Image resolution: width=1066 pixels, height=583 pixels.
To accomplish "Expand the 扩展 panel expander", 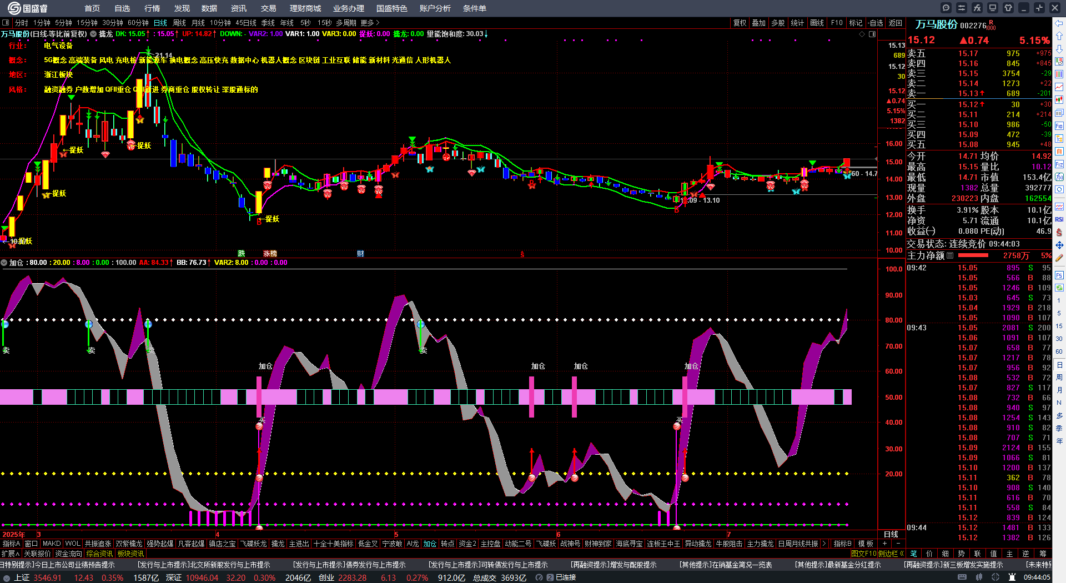I will [x=11, y=554].
